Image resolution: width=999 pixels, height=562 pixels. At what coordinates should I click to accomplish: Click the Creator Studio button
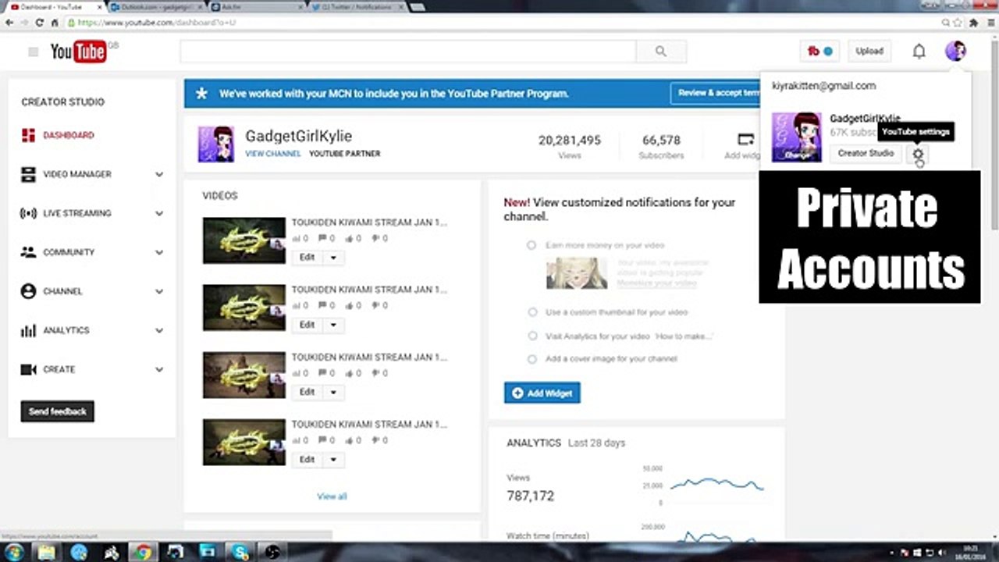coord(866,154)
